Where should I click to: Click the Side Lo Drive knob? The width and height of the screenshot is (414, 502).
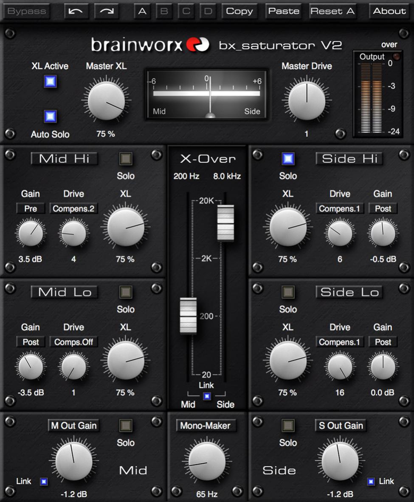pyautogui.click(x=340, y=367)
